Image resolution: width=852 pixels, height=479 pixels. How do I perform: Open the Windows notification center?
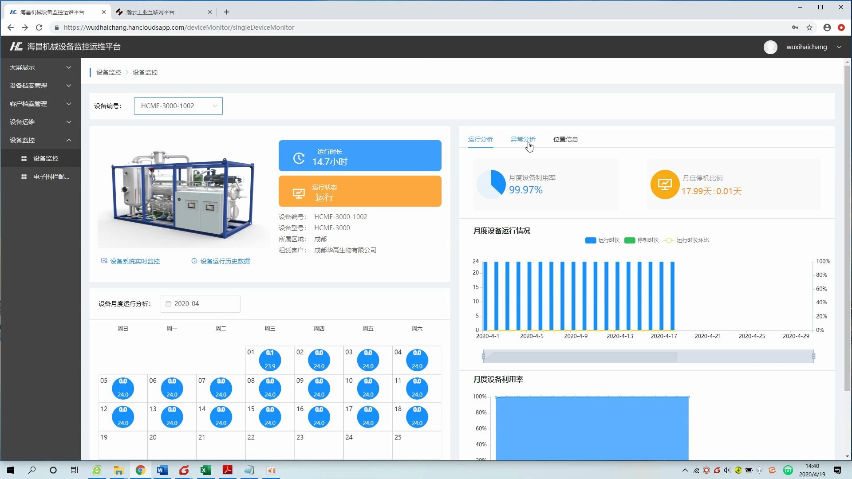click(x=837, y=470)
